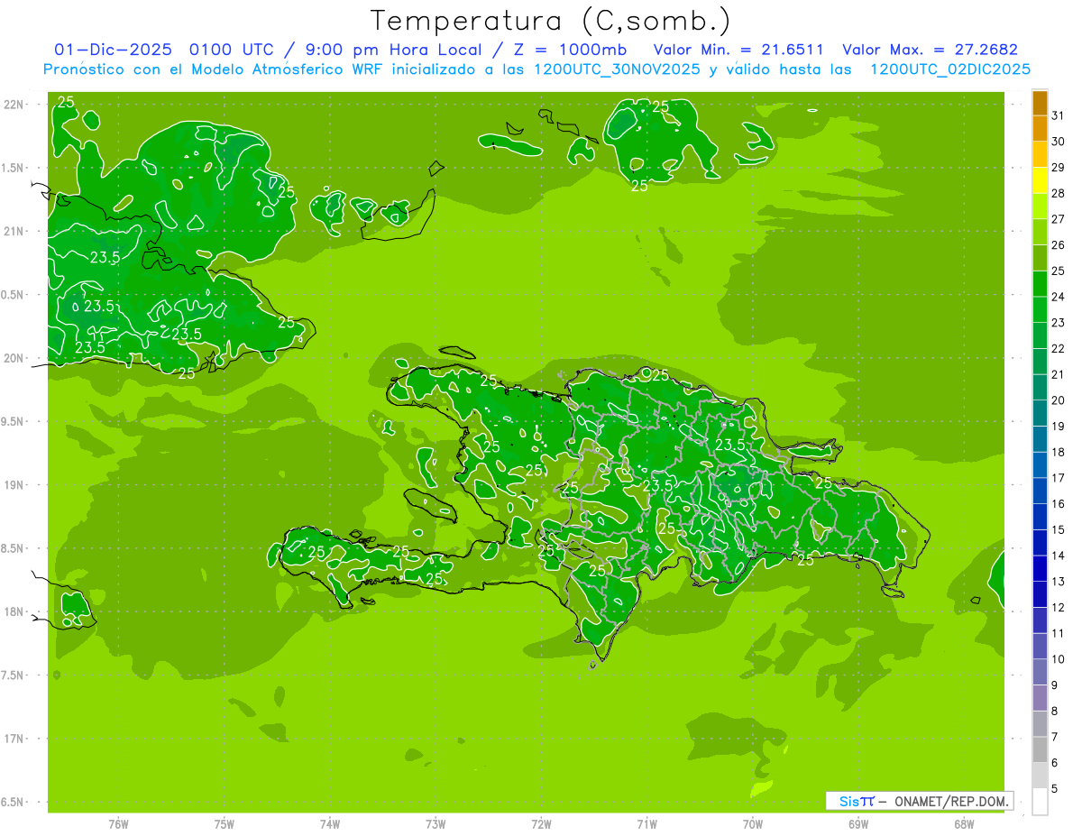Click the legend value 31
Image resolution: width=1082 pixels, height=836 pixels.
click(1059, 115)
